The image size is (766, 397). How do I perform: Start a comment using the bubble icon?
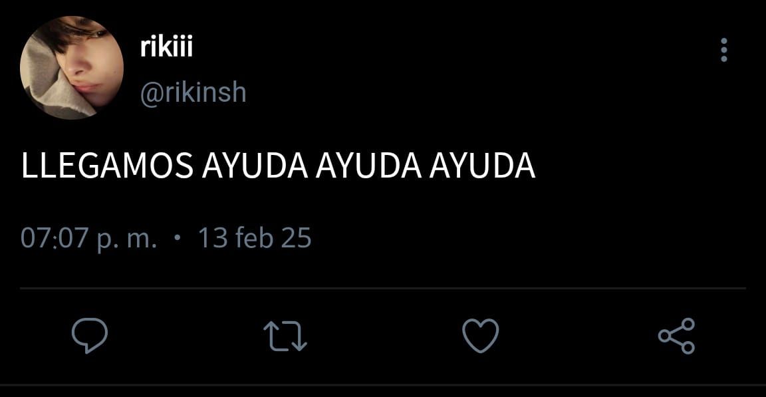point(89,335)
